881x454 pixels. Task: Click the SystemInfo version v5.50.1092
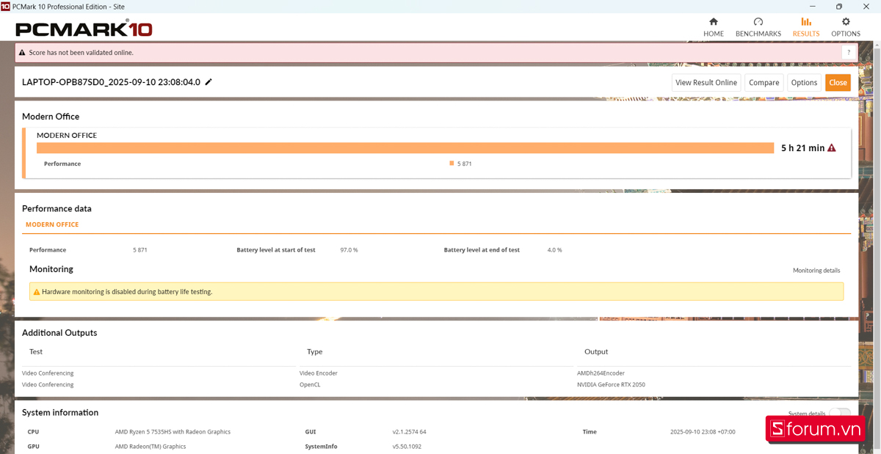pyautogui.click(x=407, y=446)
